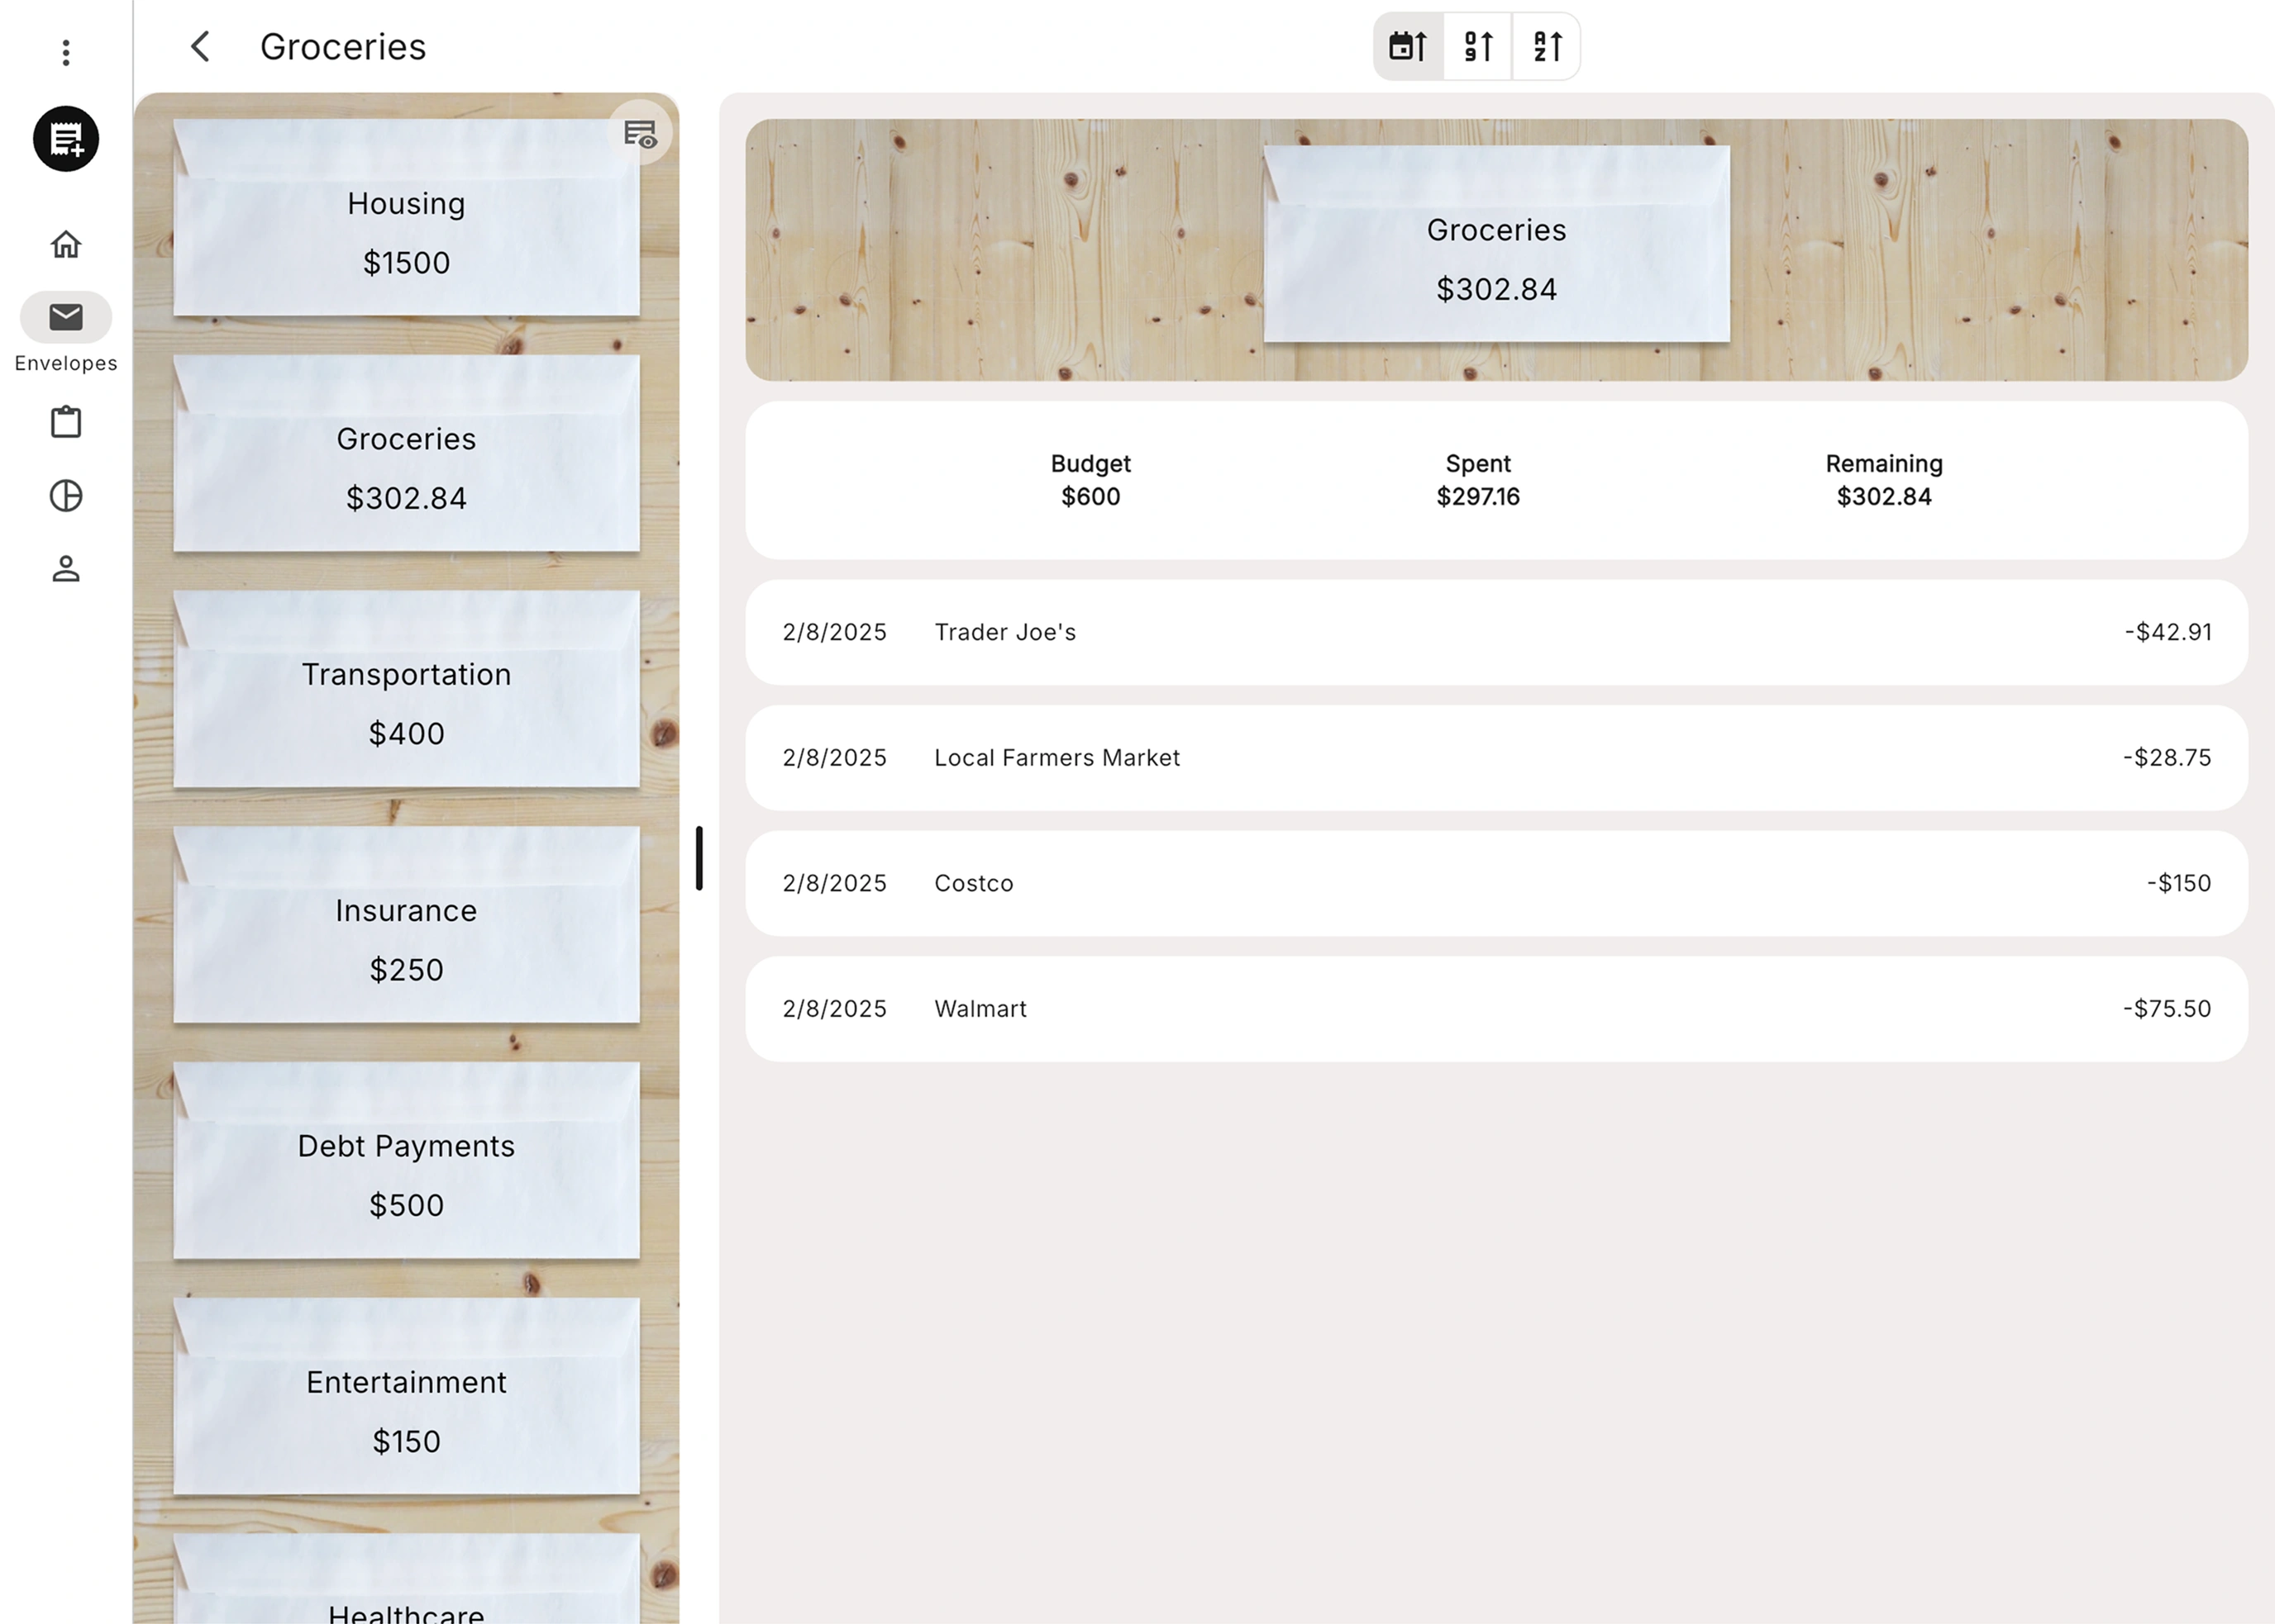The height and width of the screenshot is (1624, 2275).
Task: Open the Debt Payments envelope
Action: click(x=407, y=1160)
